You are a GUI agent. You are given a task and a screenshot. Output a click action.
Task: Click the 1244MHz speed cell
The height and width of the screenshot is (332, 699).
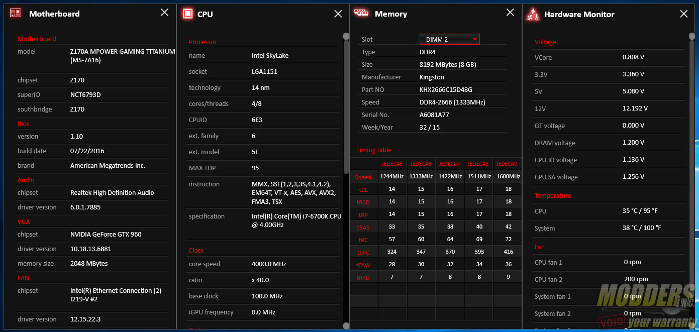pyautogui.click(x=392, y=176)
